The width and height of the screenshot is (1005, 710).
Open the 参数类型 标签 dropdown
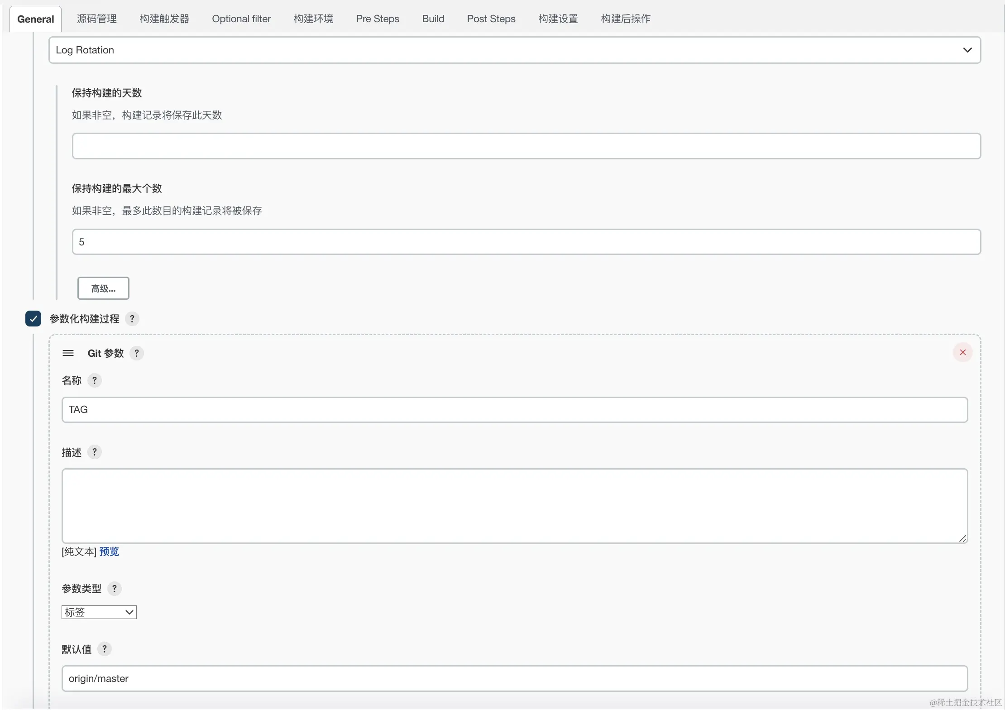99,612
